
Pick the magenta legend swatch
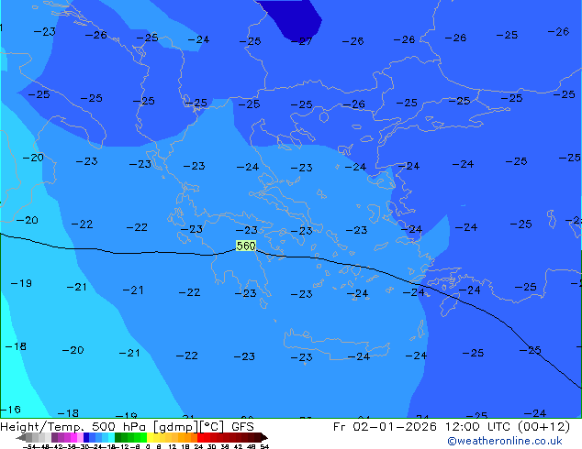(x=73, y=437)
